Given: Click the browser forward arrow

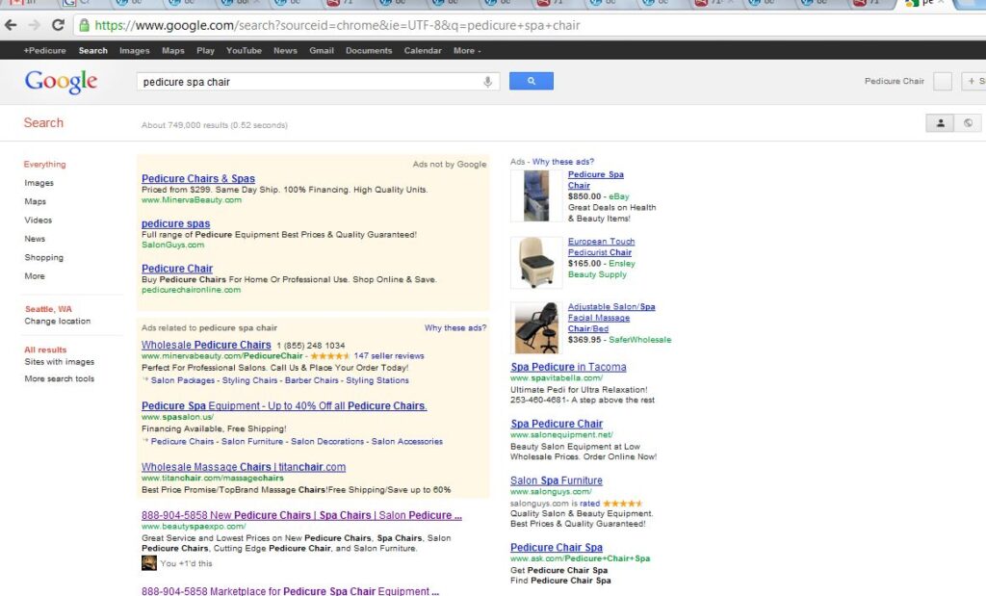Looking at the screenshot, I should pos(34,25).
